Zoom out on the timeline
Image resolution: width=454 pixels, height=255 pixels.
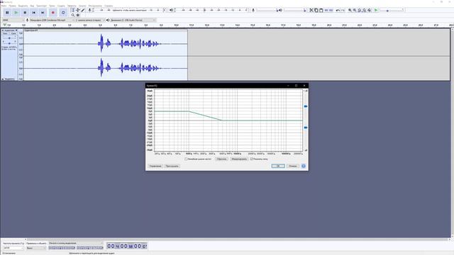tap(355, 10)
